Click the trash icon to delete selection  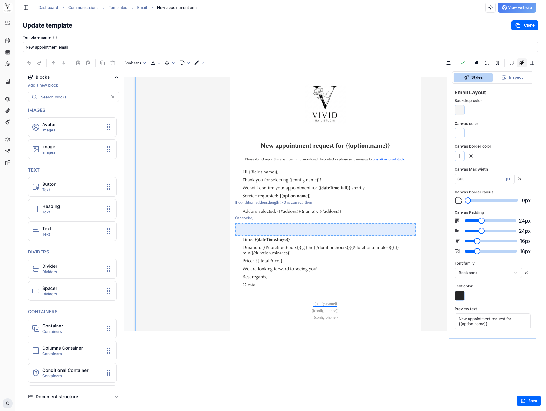pos(113,63)
